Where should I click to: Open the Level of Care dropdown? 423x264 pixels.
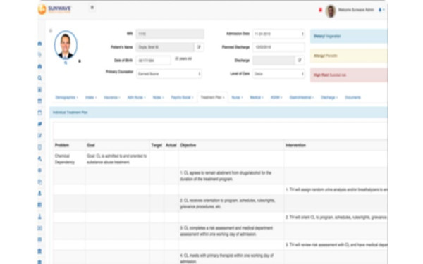278,74
